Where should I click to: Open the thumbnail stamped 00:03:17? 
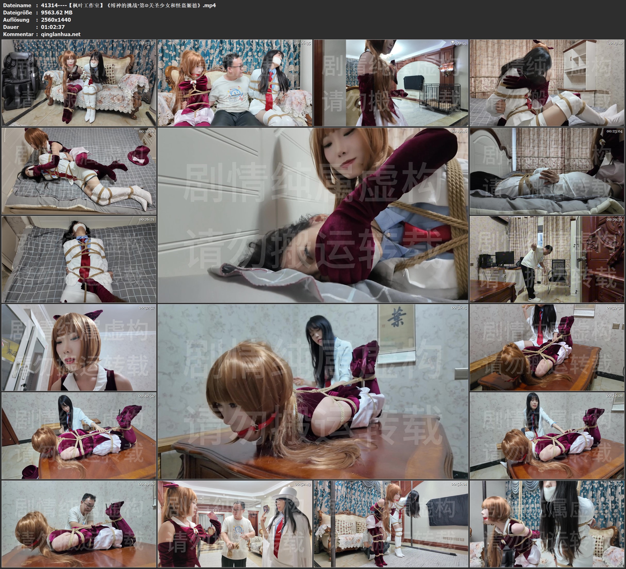click(x=79, y=83)
